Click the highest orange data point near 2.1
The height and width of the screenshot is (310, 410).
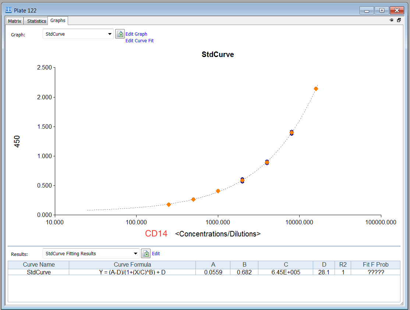[x=316, y=89]
